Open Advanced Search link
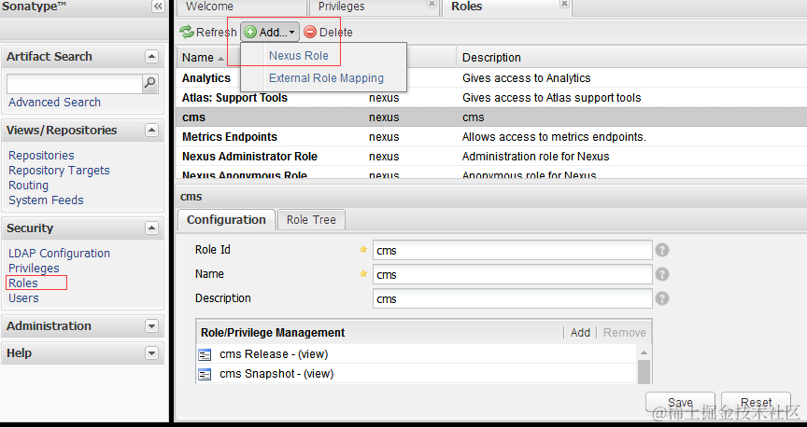Viewport: 807px width, 428px height. pos(54,103)
